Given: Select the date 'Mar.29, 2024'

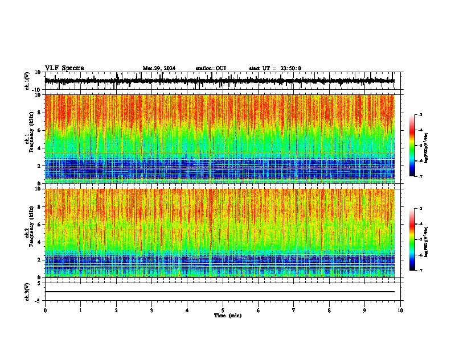Looking at the screenshot, I should 159,68.
